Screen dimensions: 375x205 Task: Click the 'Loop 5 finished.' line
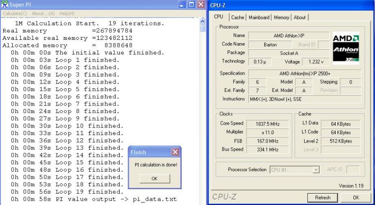[x=65, y=89]
